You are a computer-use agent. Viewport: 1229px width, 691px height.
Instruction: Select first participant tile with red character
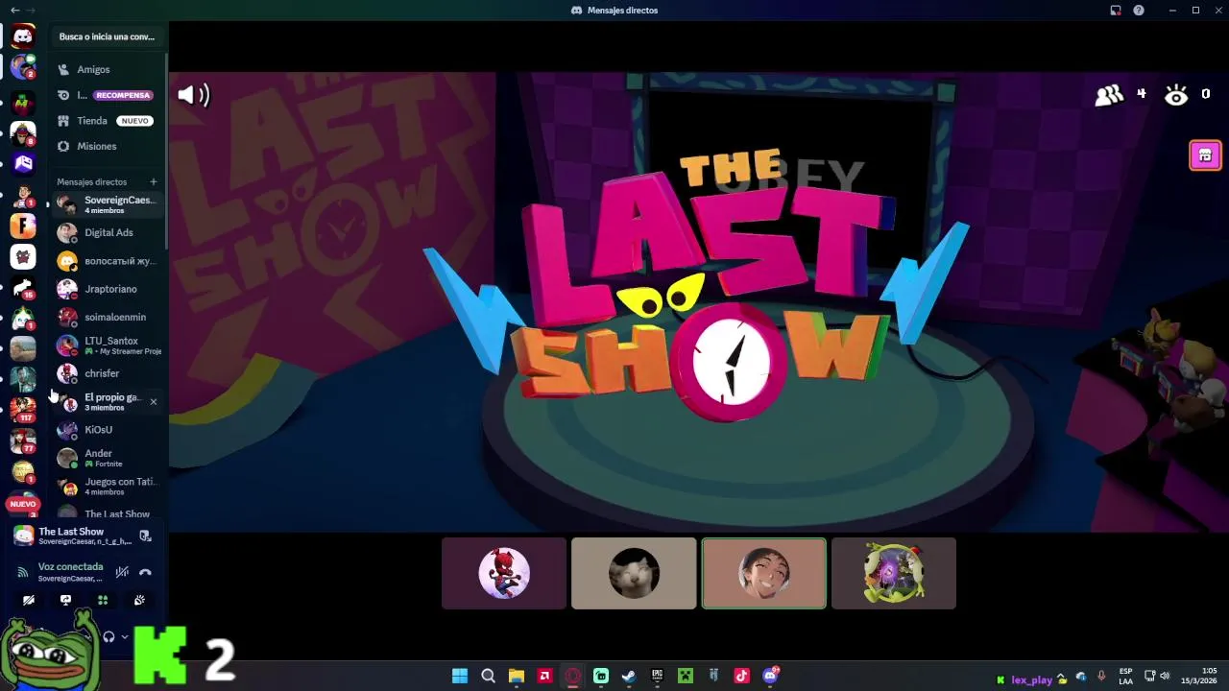[504, 573]
